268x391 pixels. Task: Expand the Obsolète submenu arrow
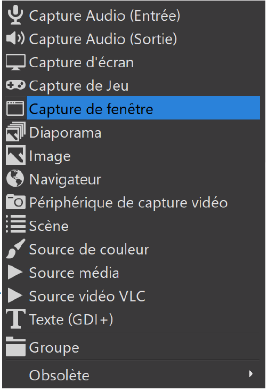[251, 374]
